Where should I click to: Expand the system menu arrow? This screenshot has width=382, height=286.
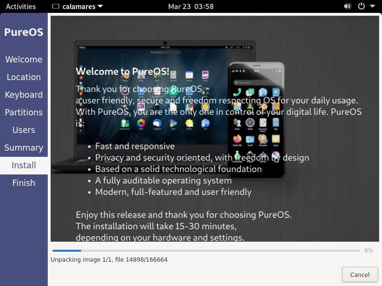point(372,6)
